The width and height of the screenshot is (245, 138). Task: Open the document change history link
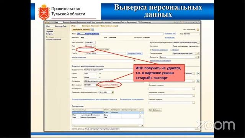click(94, 99)
